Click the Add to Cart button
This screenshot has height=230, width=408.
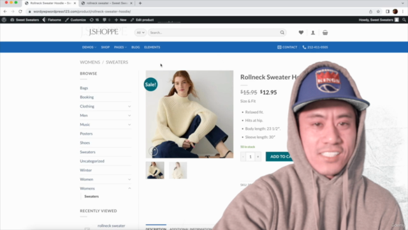[x=280, y=157]
